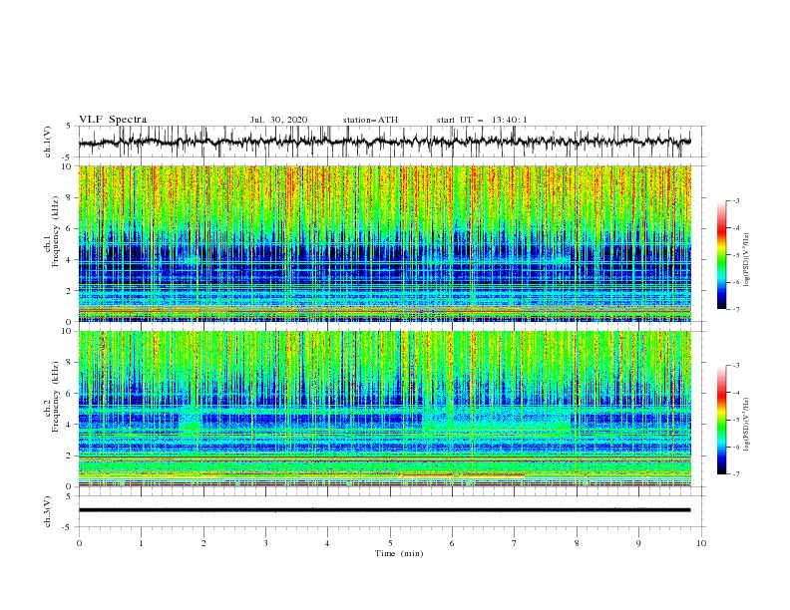Viewport: 790px width, 610px height.
Task: Click the ch.2 'Frequency (kHz)' axis label
Action: 55,396
